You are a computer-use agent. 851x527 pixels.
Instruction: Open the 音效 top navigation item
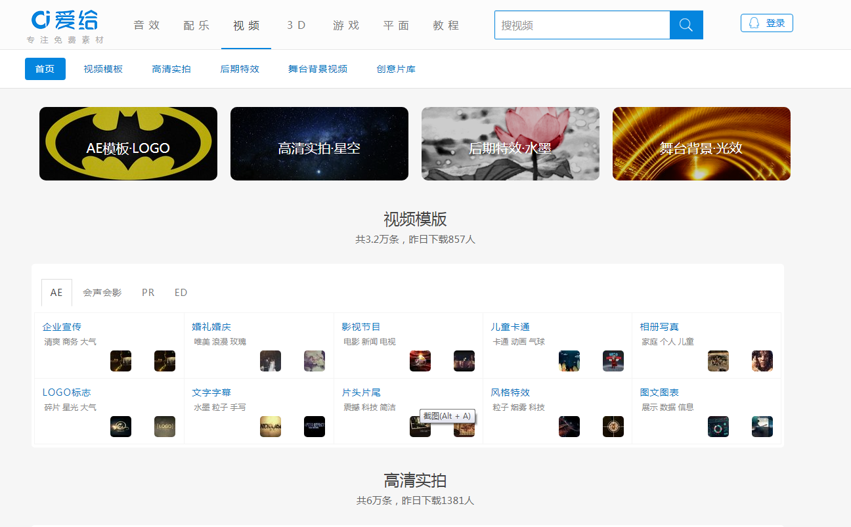point(146,26)
